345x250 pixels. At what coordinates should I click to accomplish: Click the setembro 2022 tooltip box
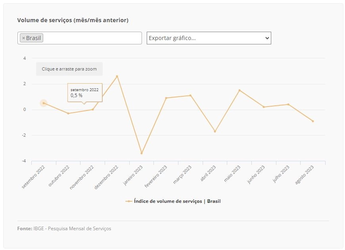click(x=85, y=93)
